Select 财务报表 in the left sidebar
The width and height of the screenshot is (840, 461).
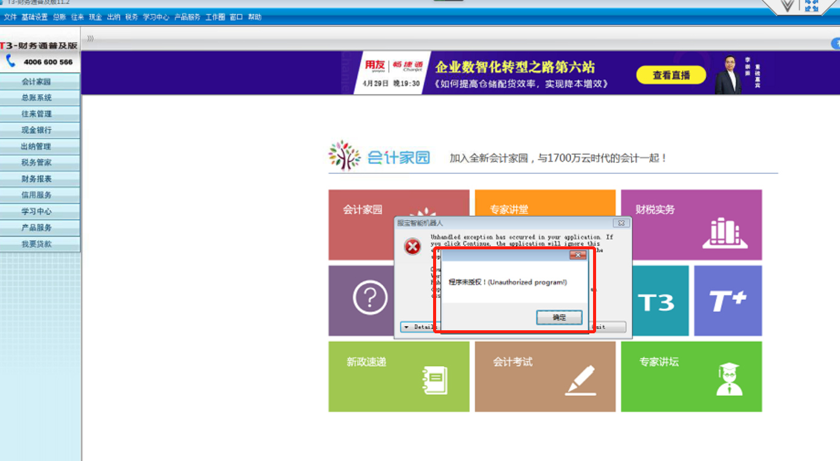tap(40, 179)
